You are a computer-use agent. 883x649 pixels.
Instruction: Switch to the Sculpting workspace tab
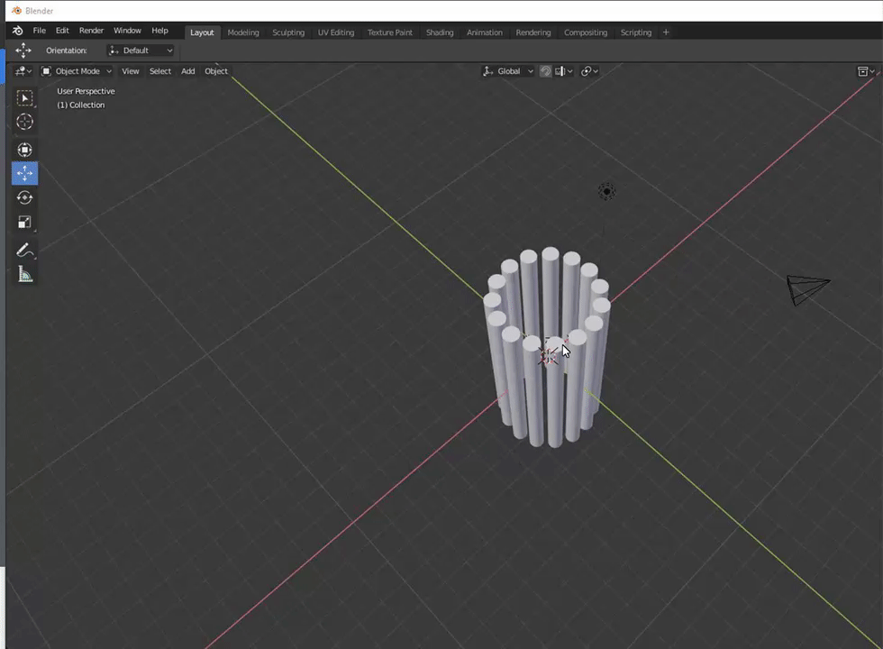coord(288,32)
